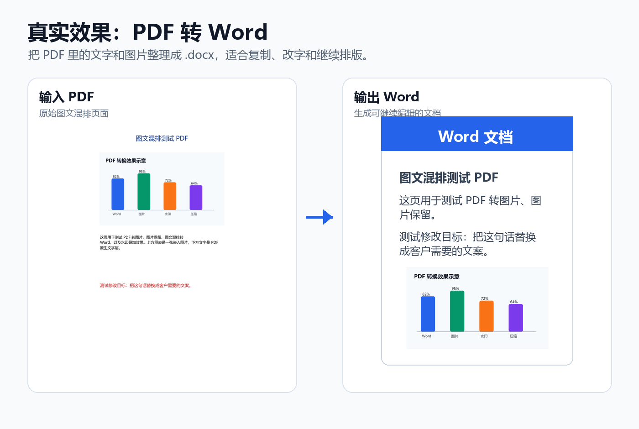Click the caption "生成可继续编辑的文档"
Screen dimensions: 639x429
(398, 113)
